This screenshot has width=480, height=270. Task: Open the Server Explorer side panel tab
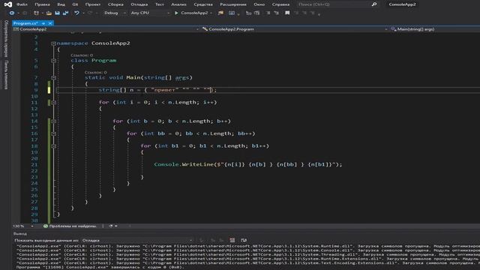[x=6, y=38]
